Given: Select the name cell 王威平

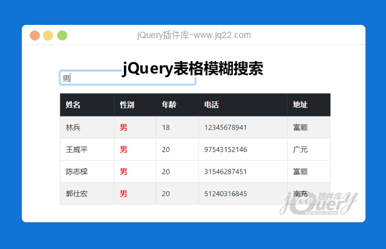Looking at the screenshot, I should click(x=77, y=149).
